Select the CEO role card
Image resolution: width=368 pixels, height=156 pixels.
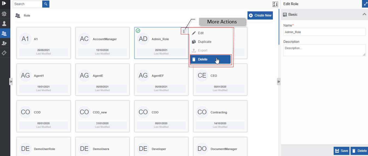[x=220, y=80]
